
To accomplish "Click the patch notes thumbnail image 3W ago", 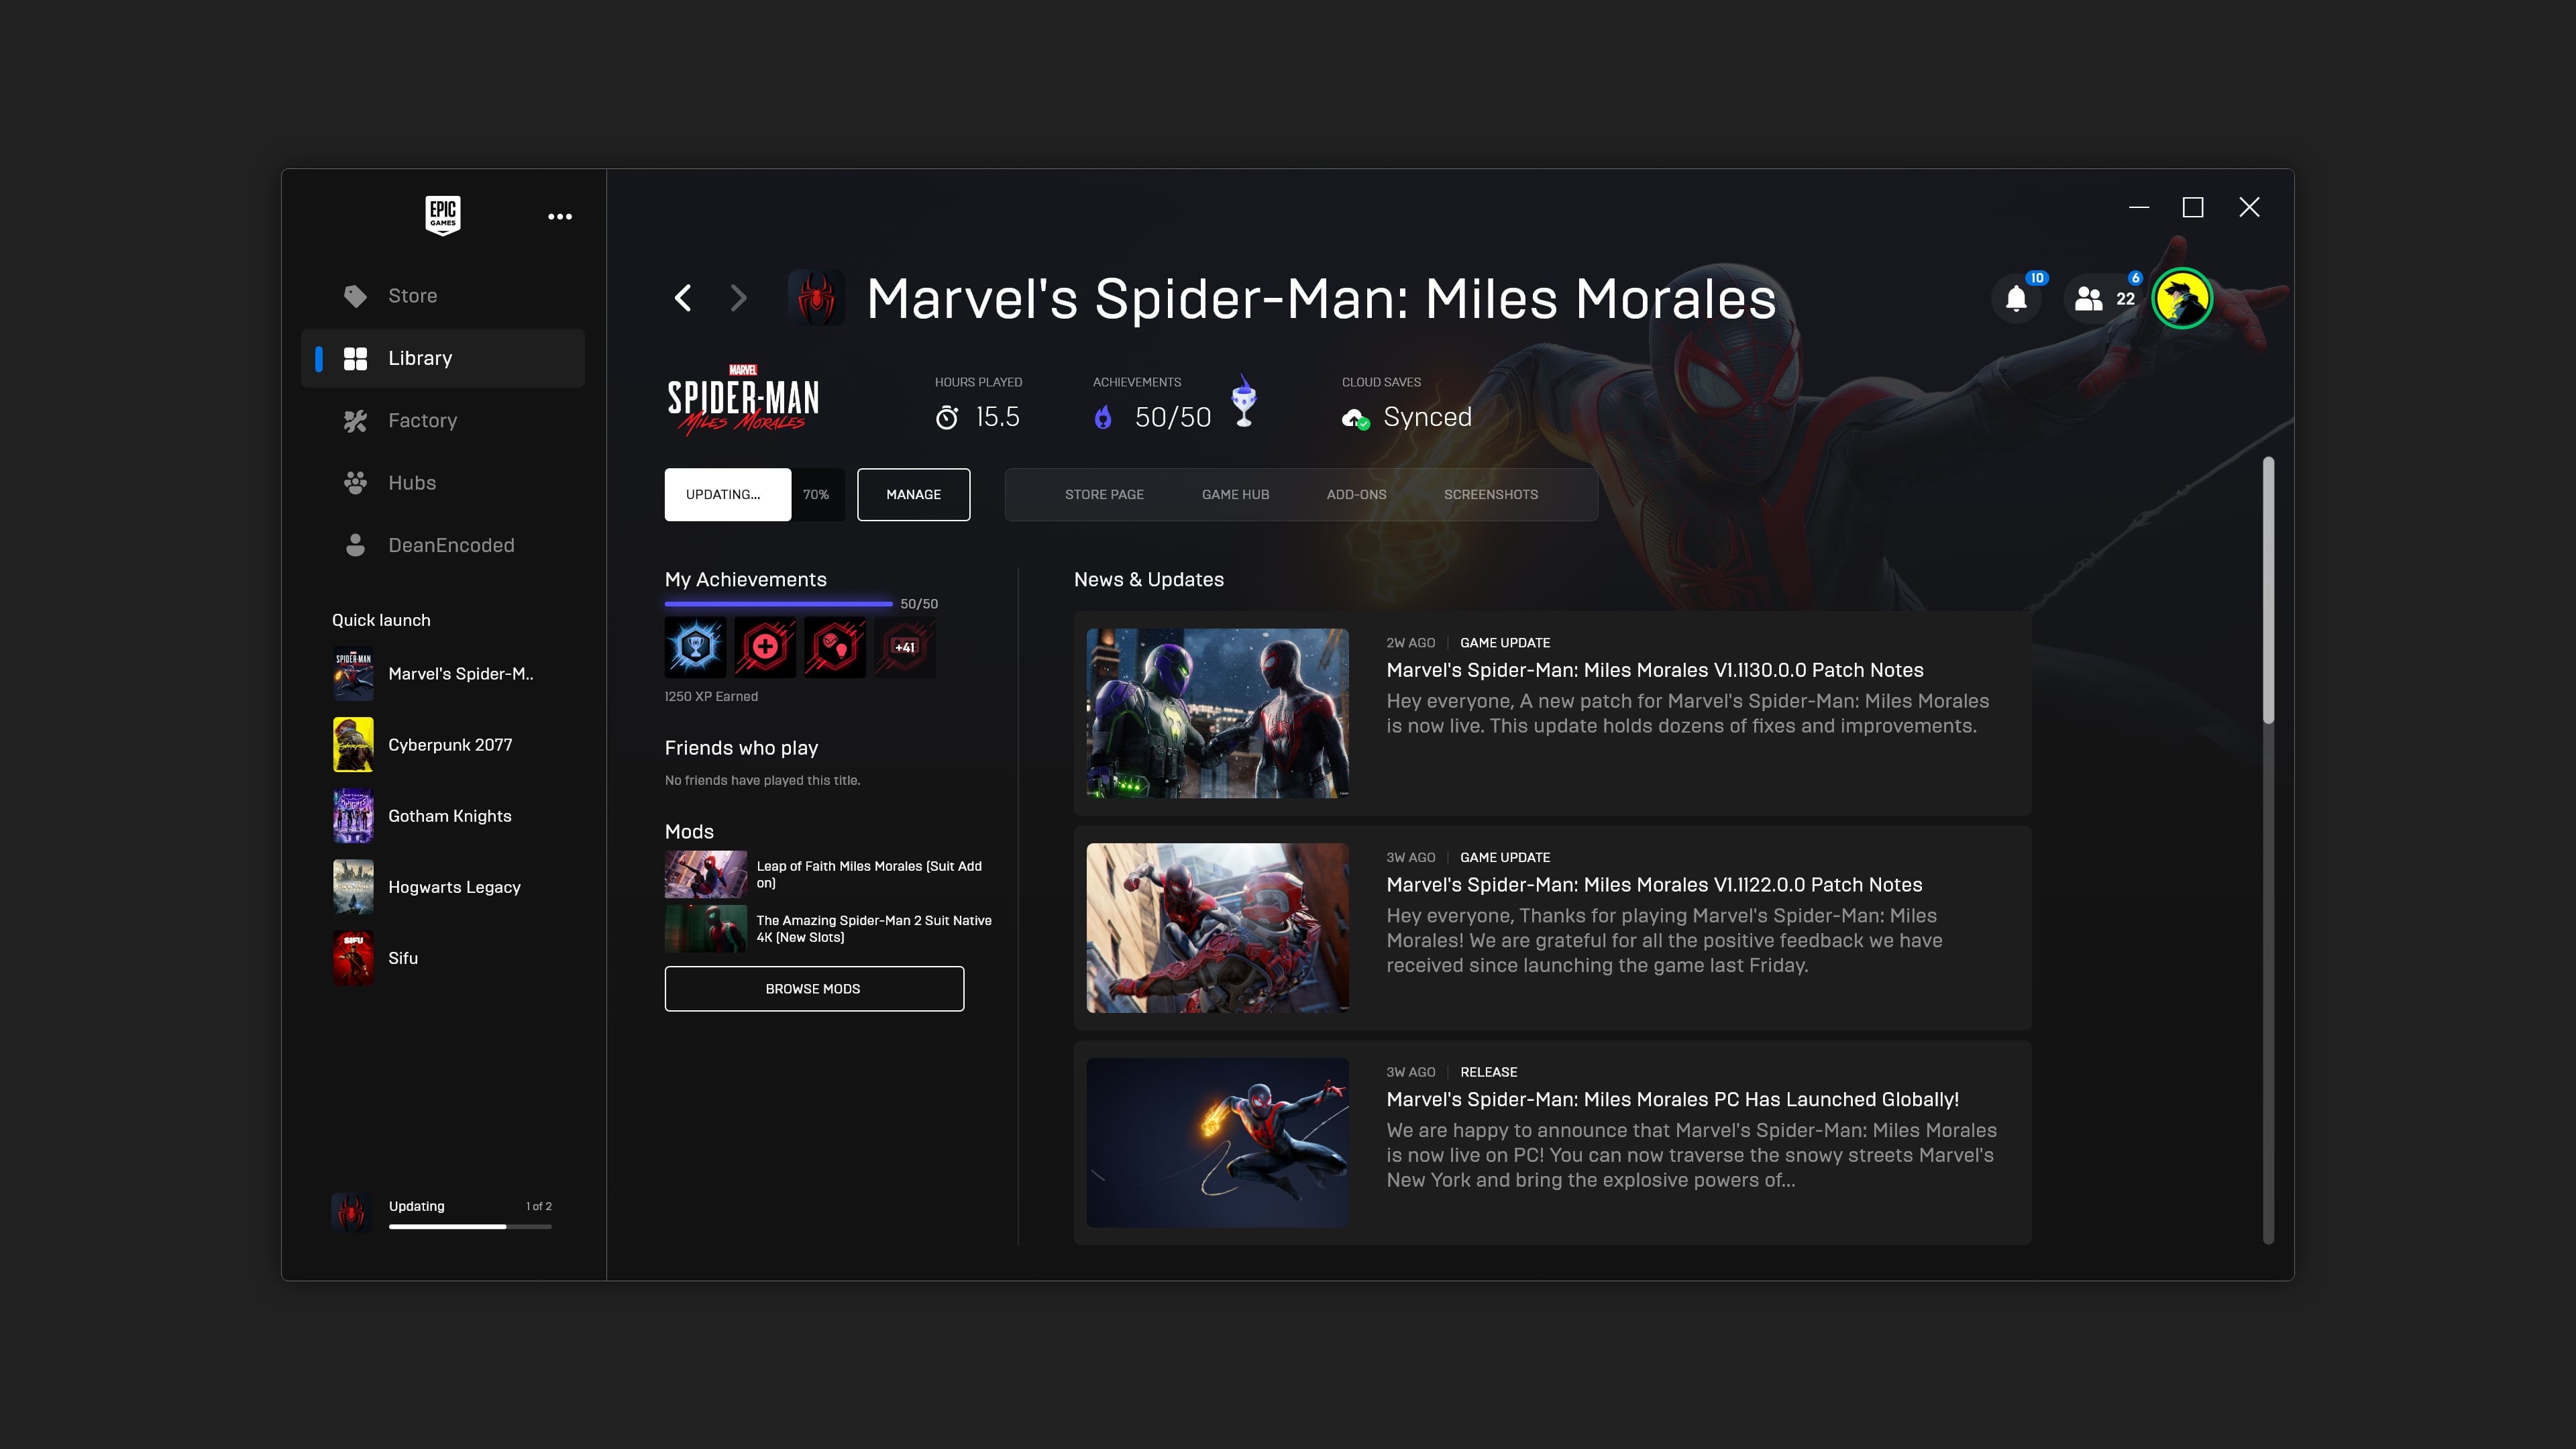I will coord(1218,927).
